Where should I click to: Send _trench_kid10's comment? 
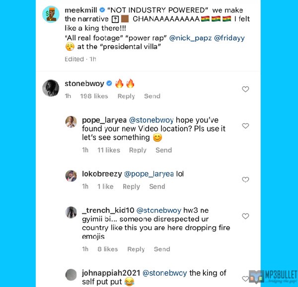tap(162, 249)
